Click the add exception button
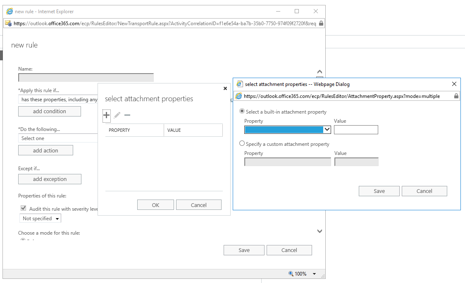Image resolution: width=465 pixels, height=283 pixels. (50, 179)
